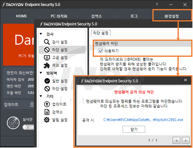Image resolution: width=193 pixels, height=148 pixels.
Task: Enable the 랜섬웨어 차단 사용하기 checkbox
Action: pos(100,51)
